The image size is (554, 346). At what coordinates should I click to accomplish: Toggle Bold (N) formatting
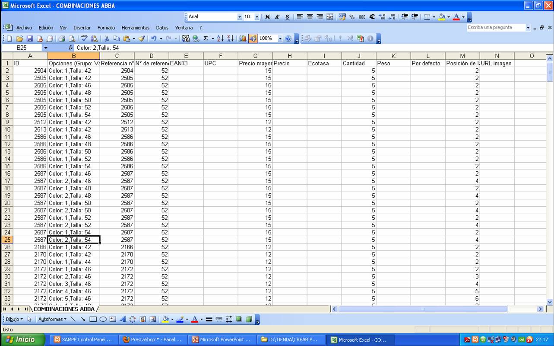click(x=267, y=17)
